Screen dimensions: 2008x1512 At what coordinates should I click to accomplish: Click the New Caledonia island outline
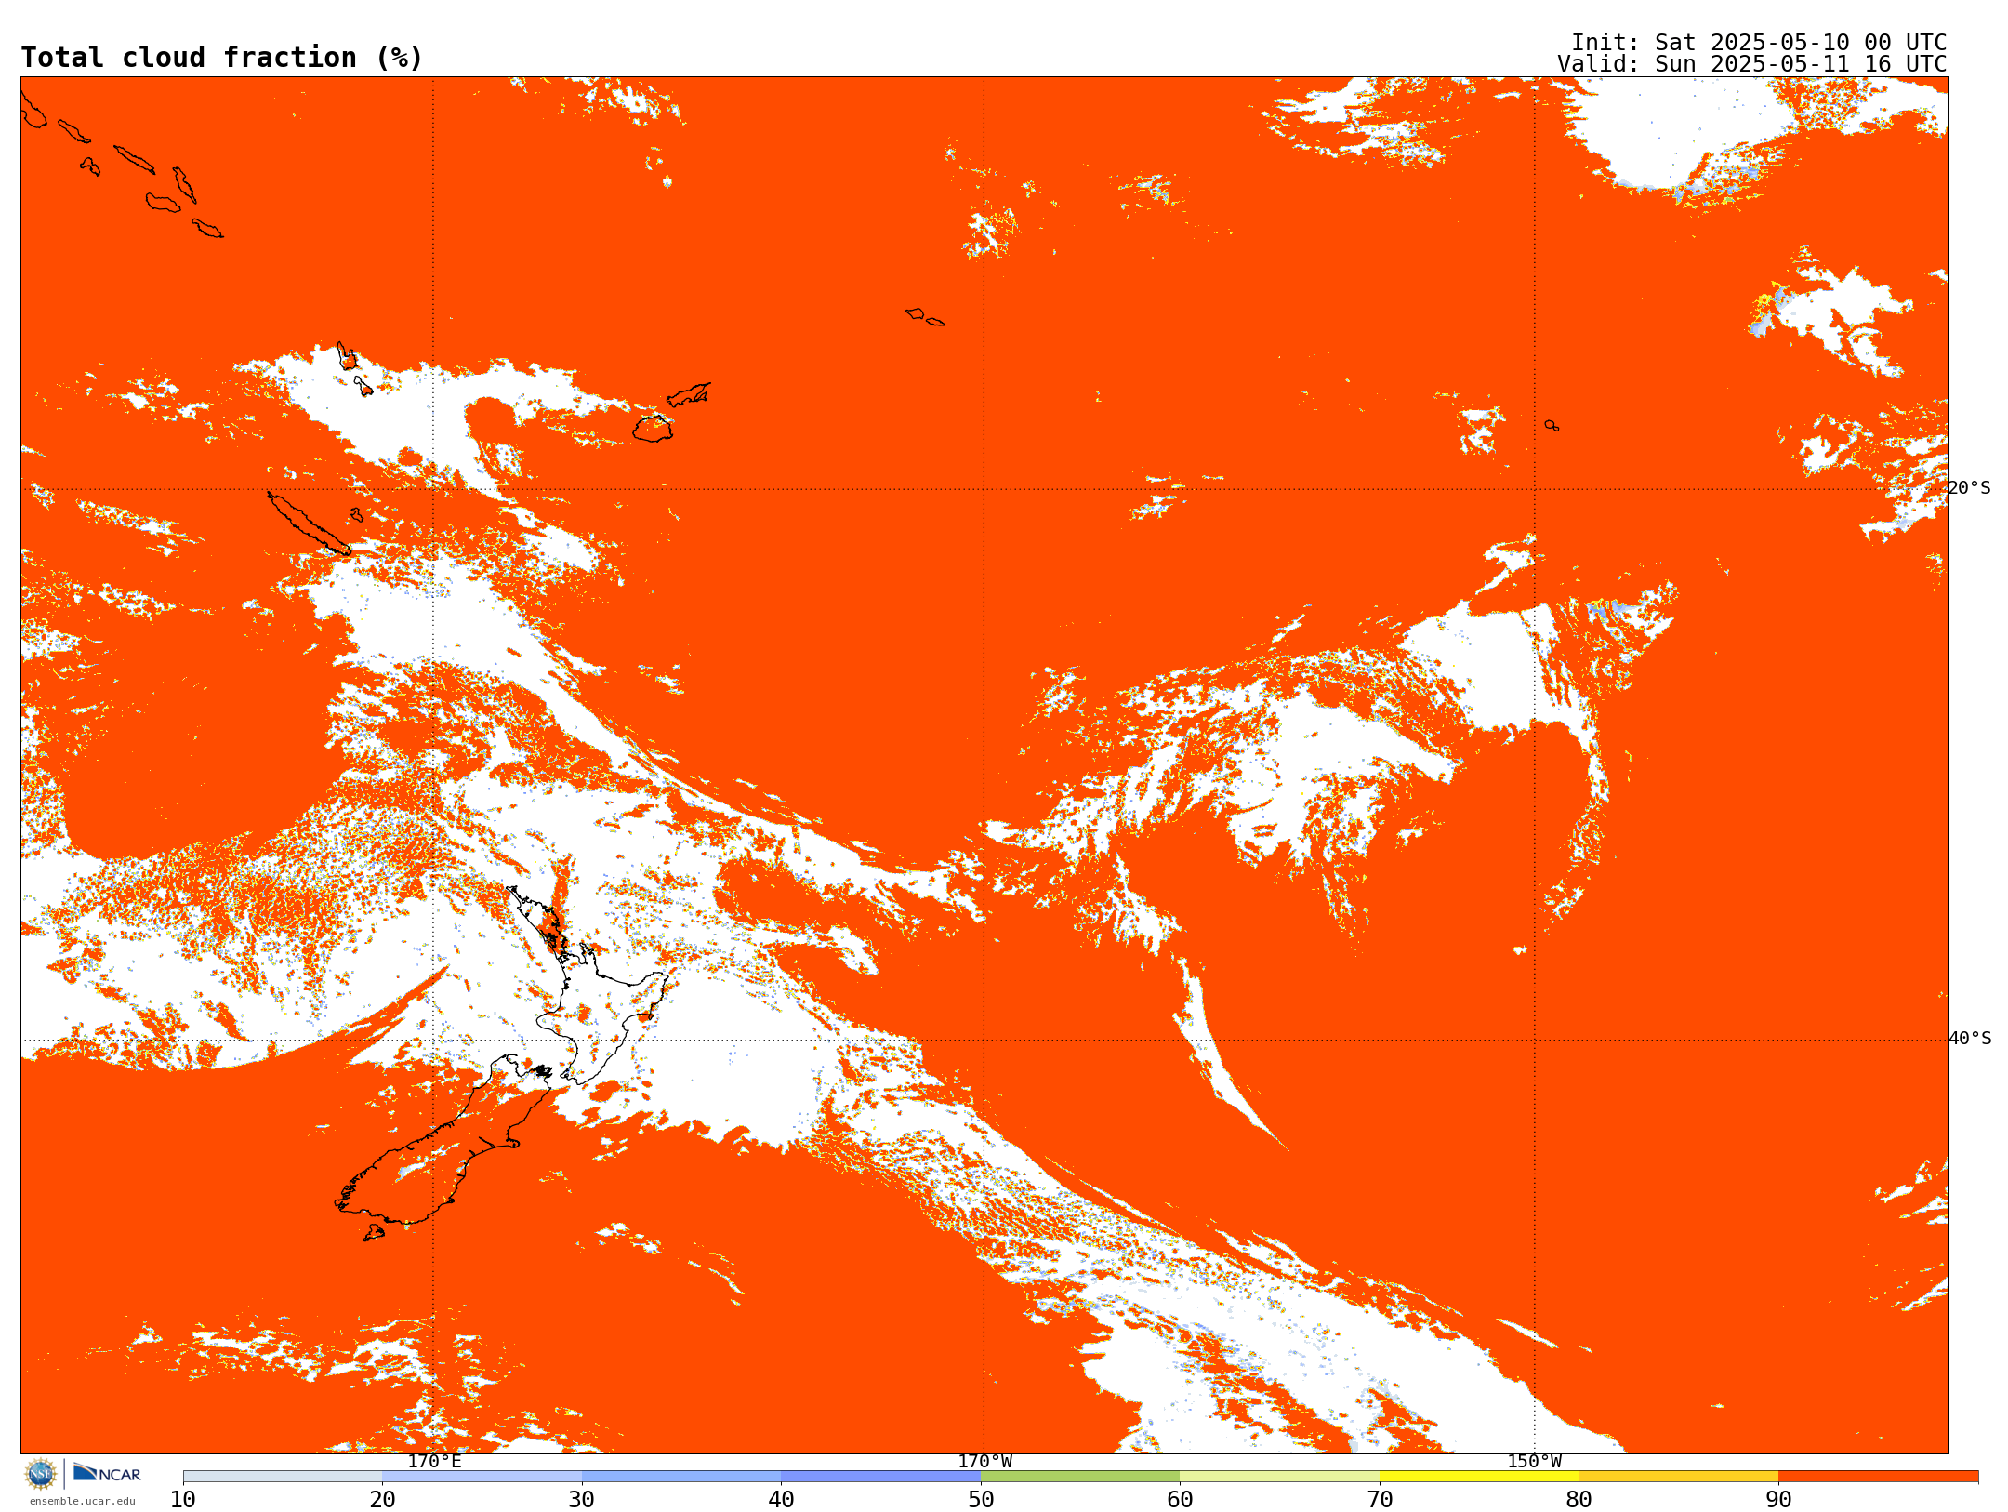[307, 523]
